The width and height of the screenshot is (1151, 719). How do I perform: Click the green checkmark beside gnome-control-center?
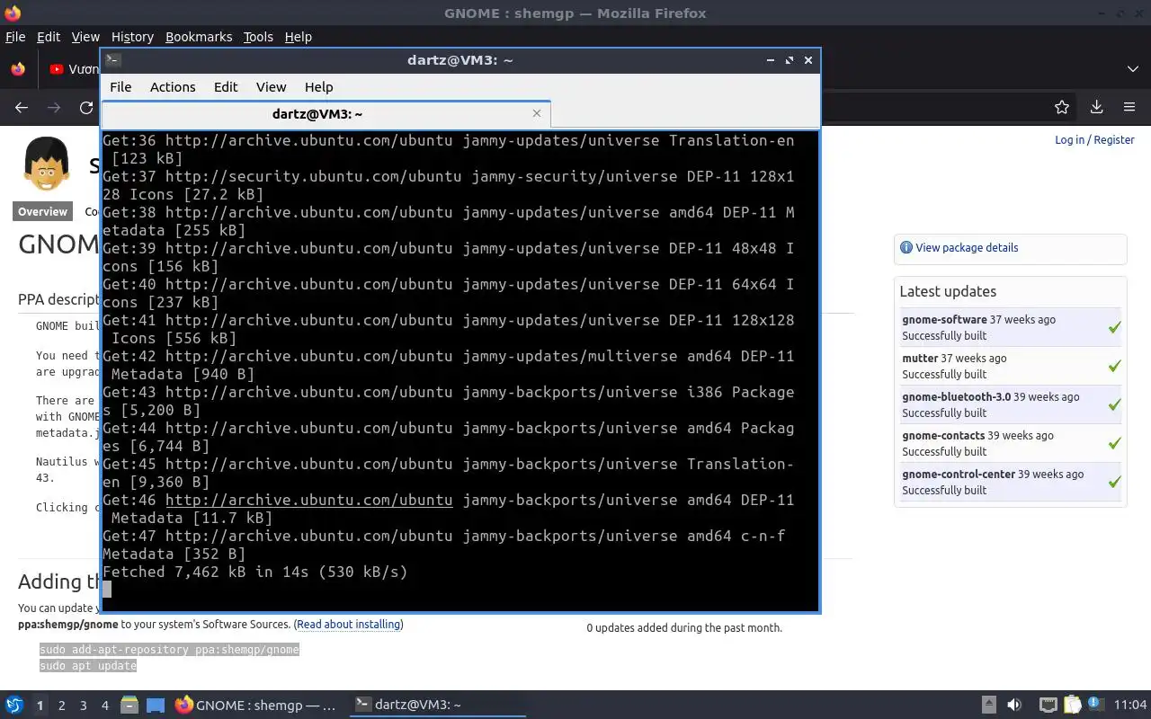(x=1114, y=482)
